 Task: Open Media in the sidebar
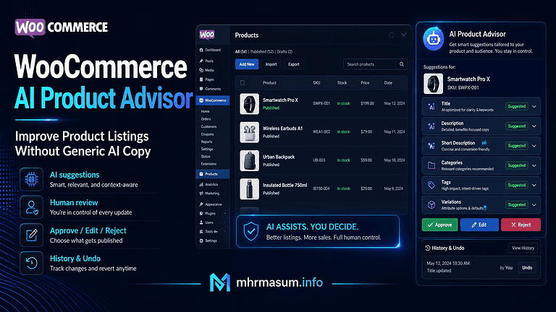click(x=207, y=70)
